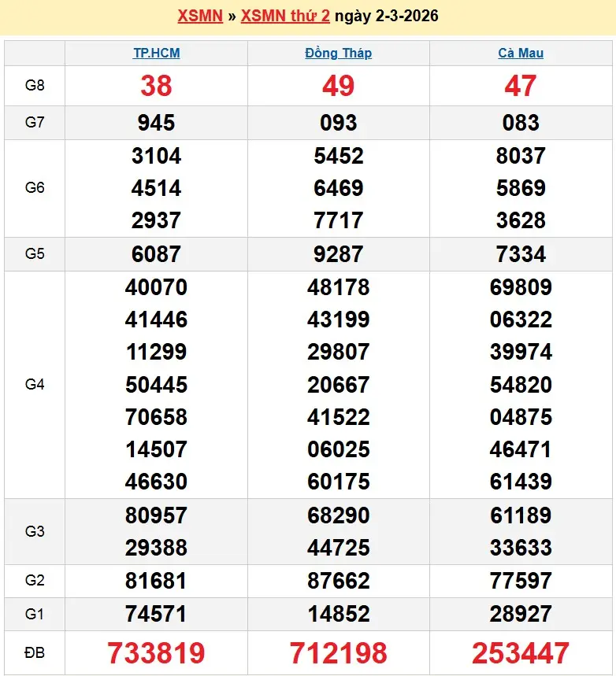Select G2 result 81681

(156, 581)
